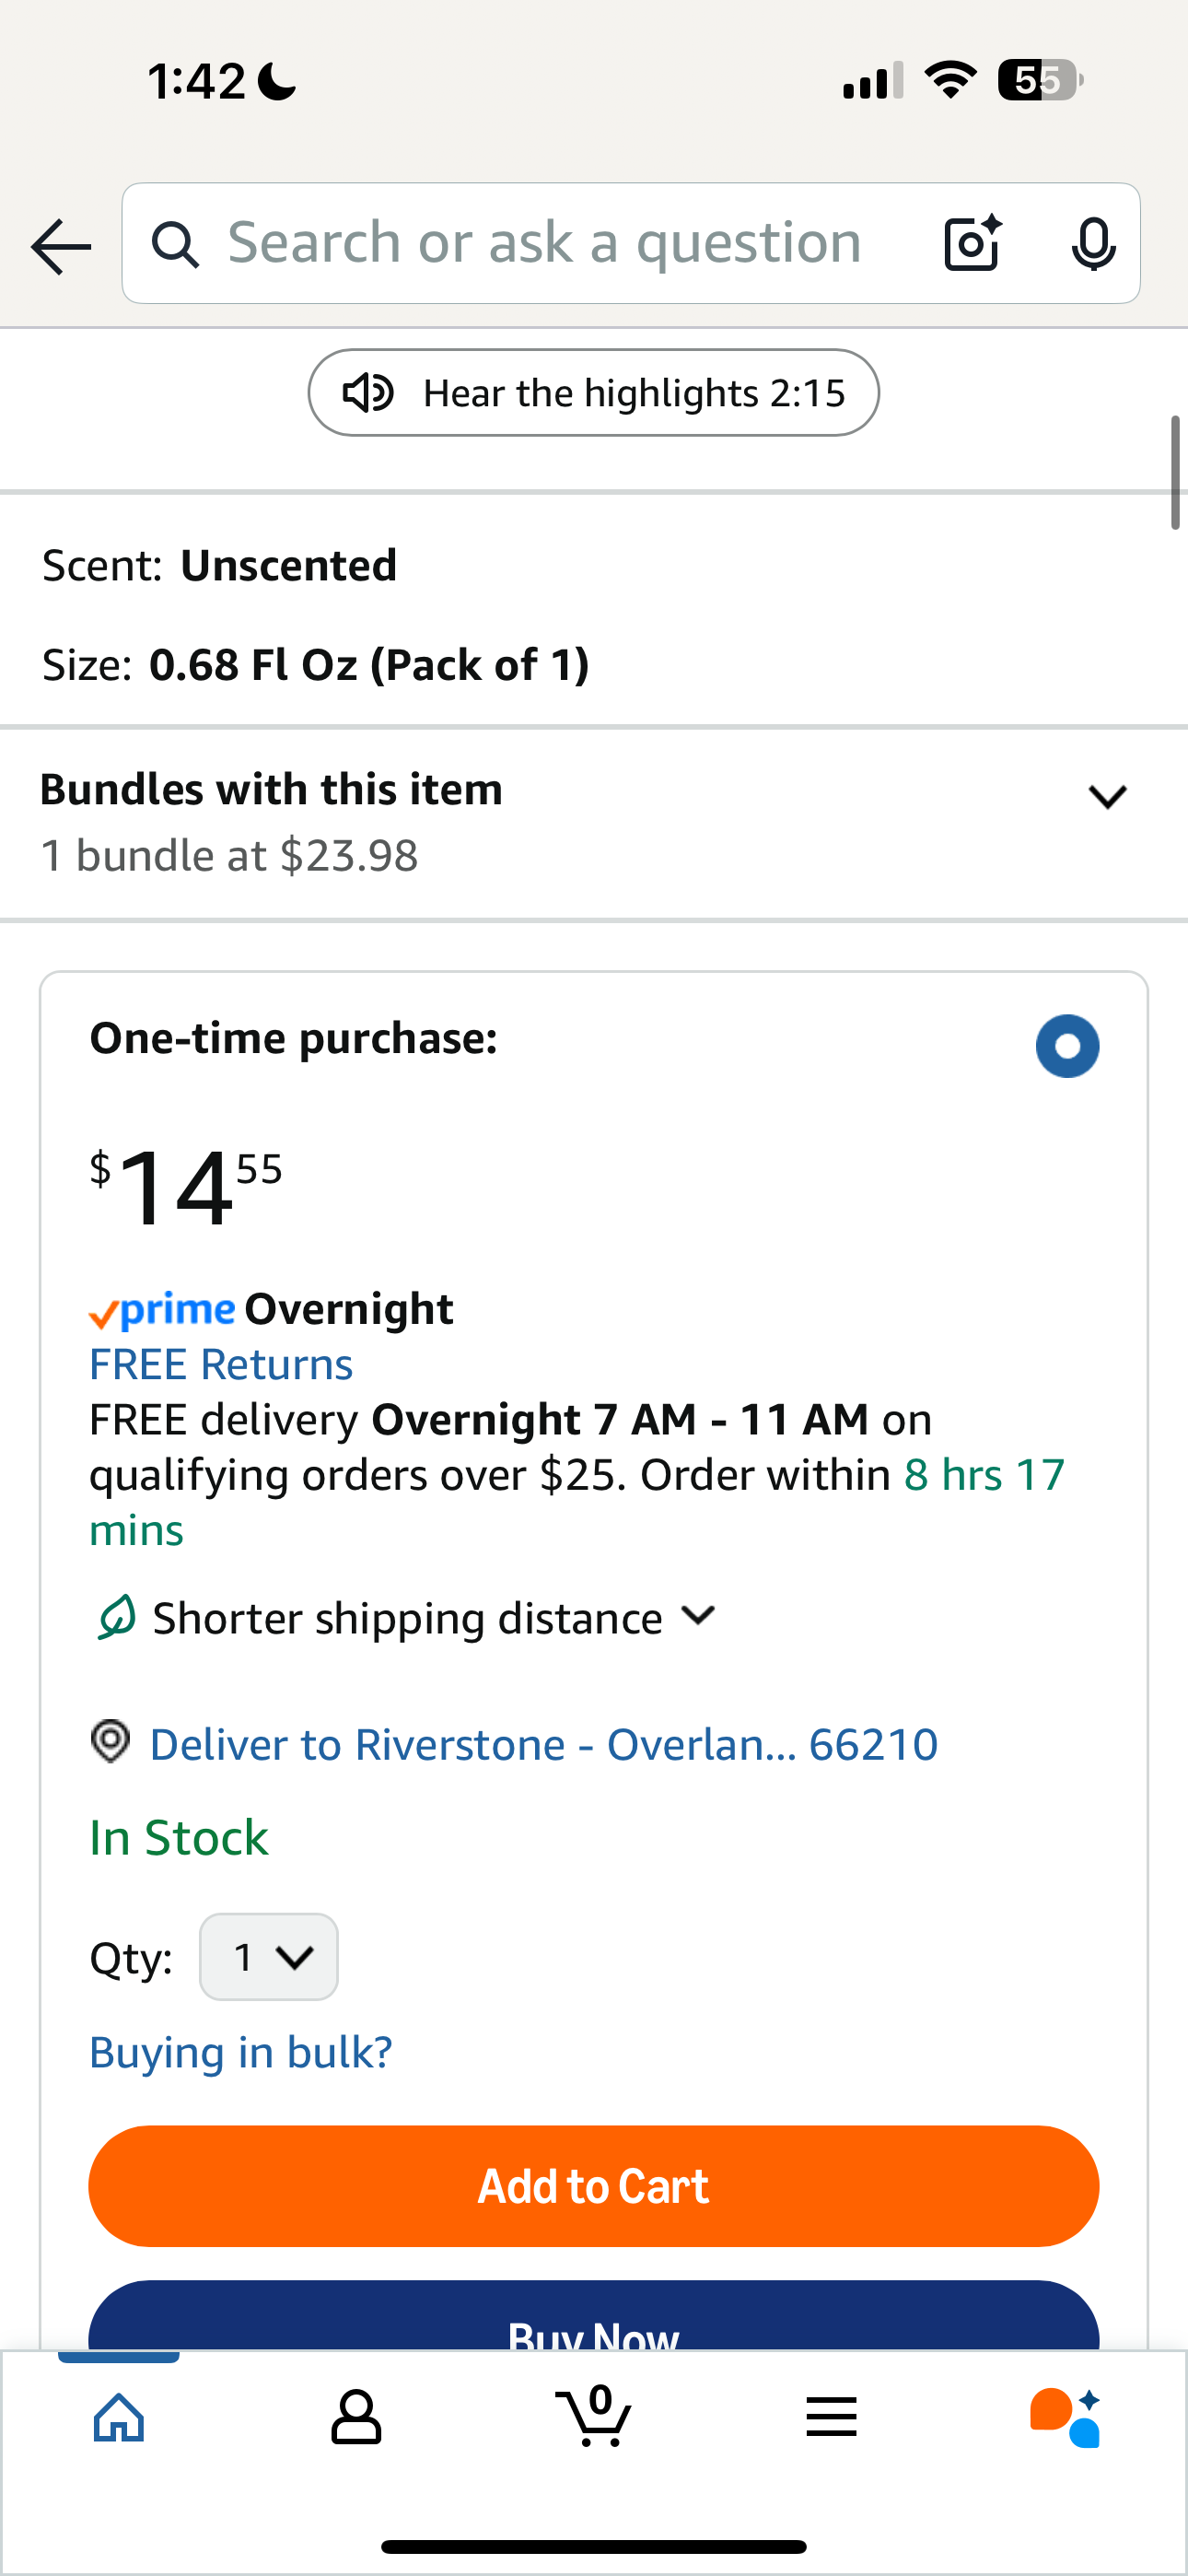
Task: Select the One-time purchase radio button
Action: (x=1067, y=1046)
